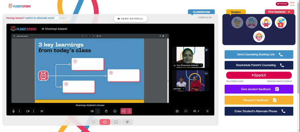Screen dimensions: 300x132
Task: Open microphone options three-dot menu
Action: tap(19, 111)
